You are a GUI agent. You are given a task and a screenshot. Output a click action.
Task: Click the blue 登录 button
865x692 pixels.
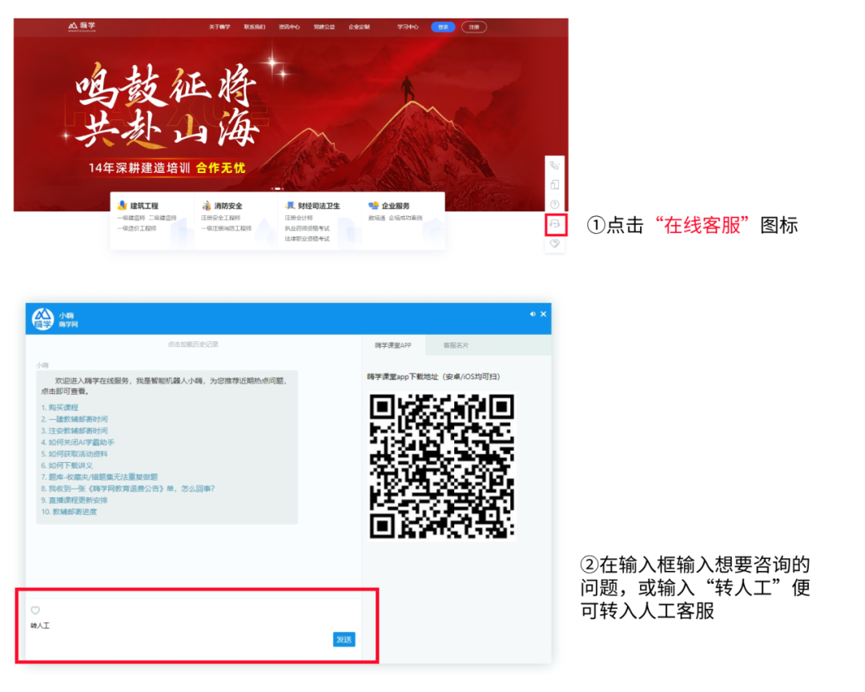443,27
